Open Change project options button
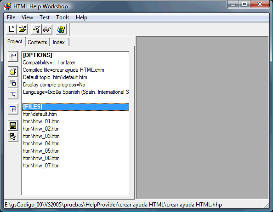The height and width of the screenshot is (212, 273). (x=13, y=57)
